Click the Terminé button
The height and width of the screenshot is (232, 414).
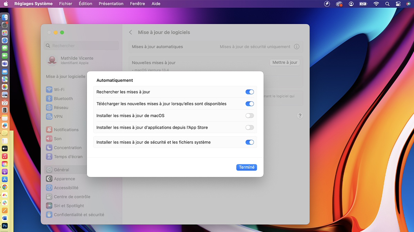247,167
